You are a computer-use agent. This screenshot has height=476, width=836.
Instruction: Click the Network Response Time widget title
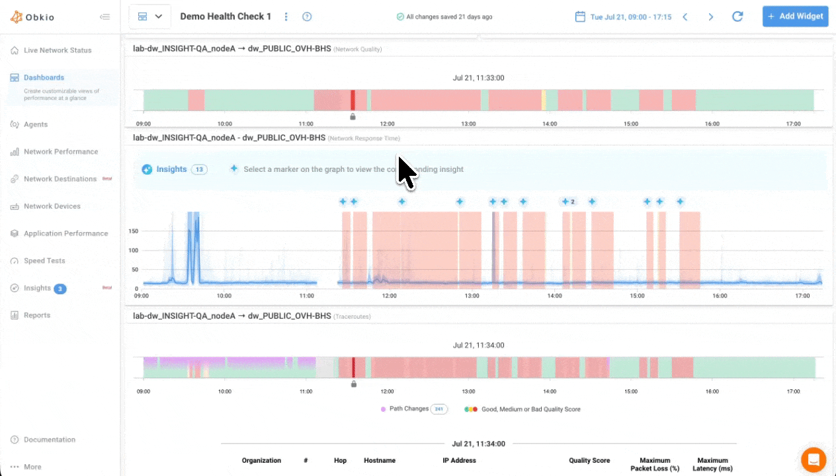[267, 138]
